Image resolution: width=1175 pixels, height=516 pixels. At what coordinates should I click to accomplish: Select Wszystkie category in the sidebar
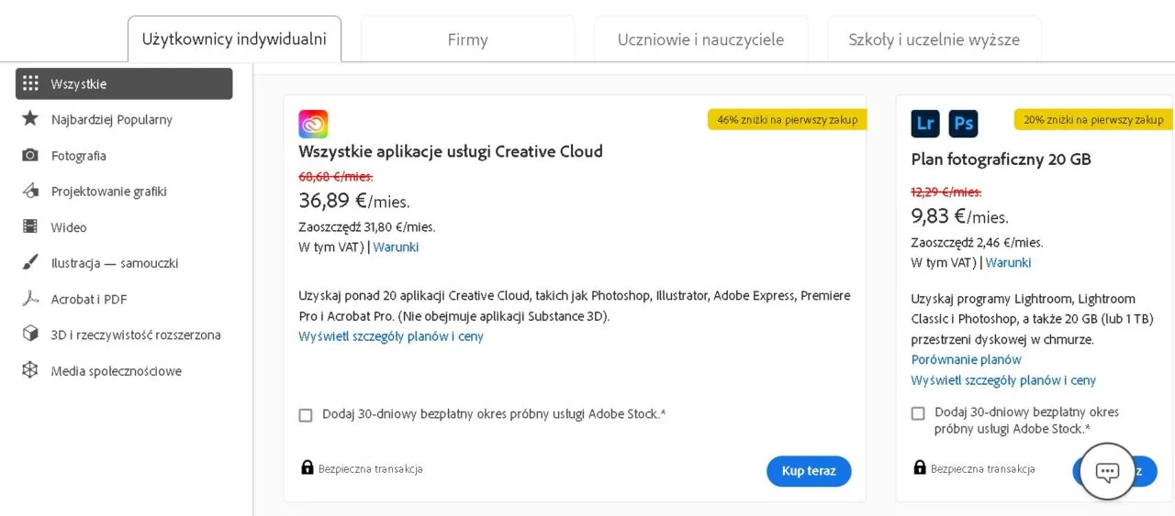coord(124,83)
